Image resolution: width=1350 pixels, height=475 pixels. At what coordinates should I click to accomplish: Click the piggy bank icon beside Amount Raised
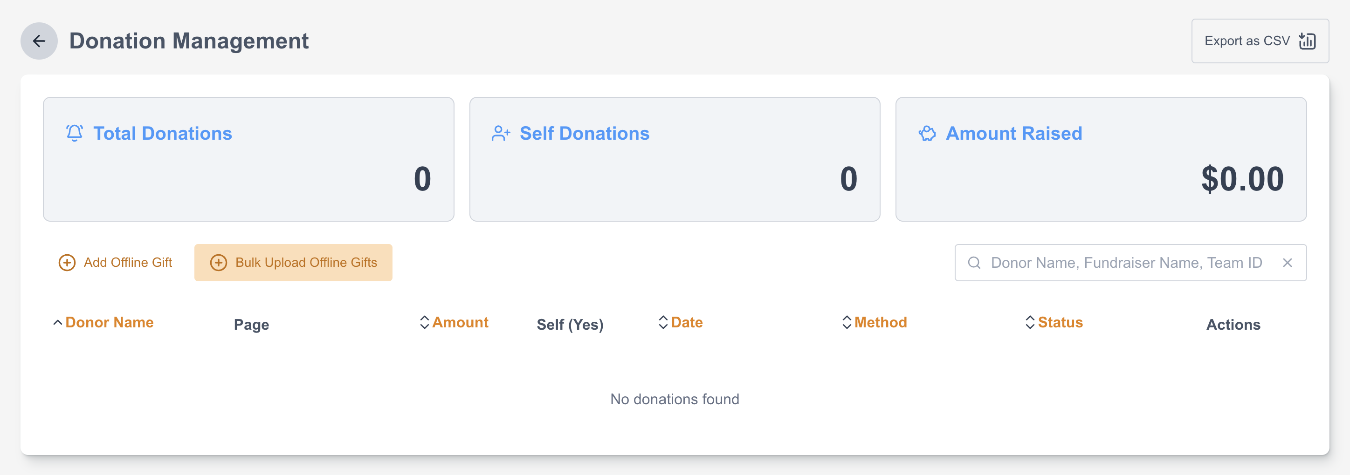tap(927, 133)
